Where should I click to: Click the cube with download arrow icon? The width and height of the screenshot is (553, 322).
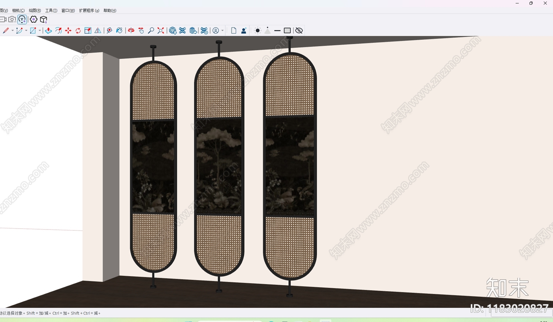44,19
